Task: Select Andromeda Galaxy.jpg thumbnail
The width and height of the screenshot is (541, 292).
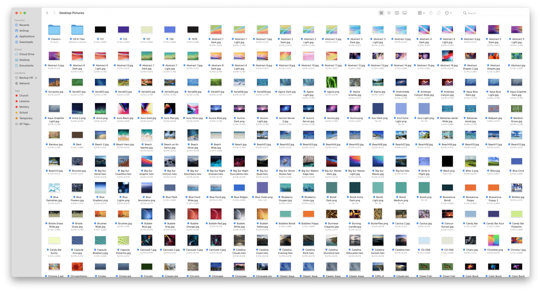Action: pyautogui.click(x=401, y=82)
